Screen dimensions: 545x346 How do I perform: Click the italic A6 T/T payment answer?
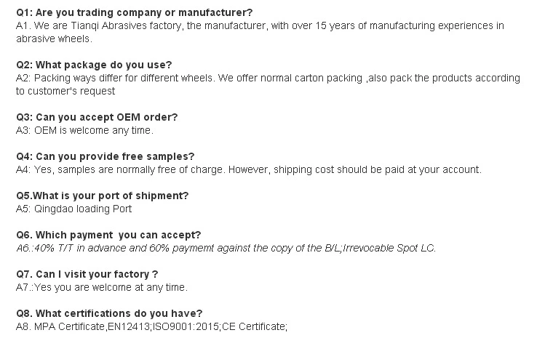(x=226, y=249)
